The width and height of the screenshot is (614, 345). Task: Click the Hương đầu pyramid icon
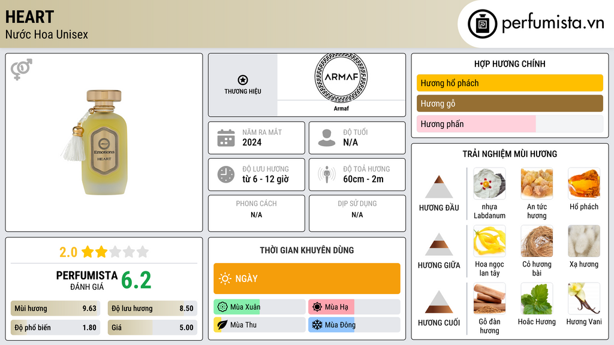(439, 187)
